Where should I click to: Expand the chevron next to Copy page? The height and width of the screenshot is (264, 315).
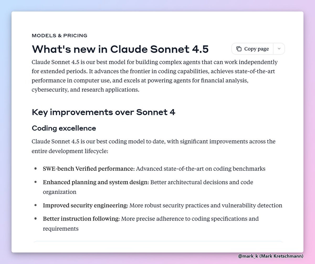[279, 49]
